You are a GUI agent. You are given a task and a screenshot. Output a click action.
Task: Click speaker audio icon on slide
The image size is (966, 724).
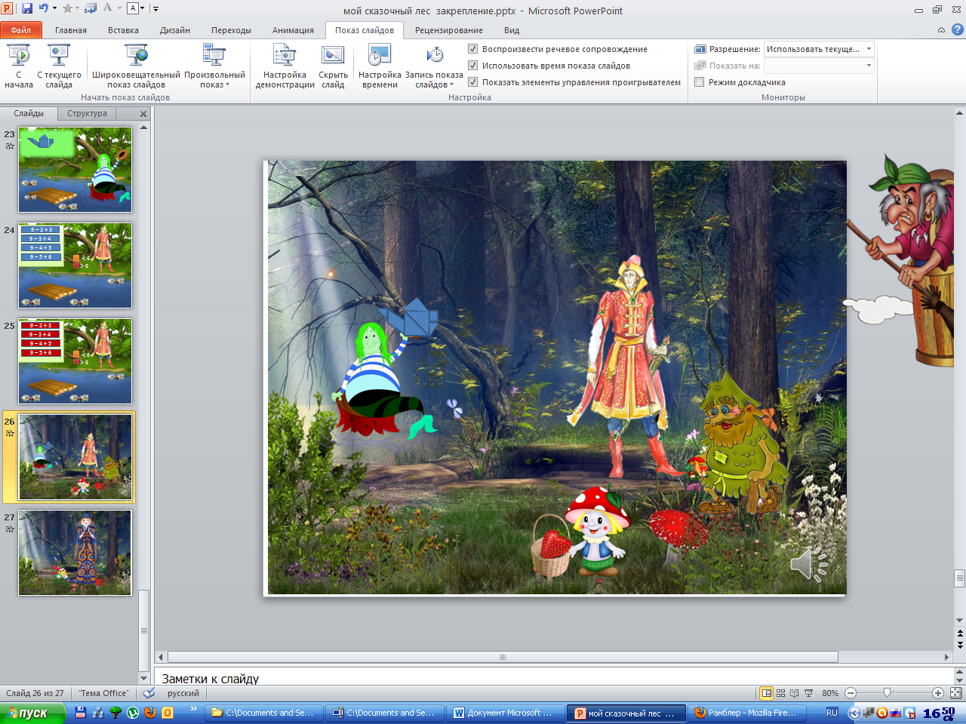click(808, 564)
